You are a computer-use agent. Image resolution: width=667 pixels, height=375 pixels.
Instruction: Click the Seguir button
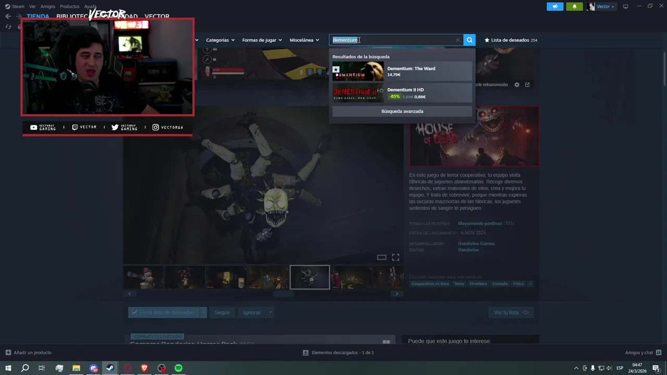tap(222, 312)
